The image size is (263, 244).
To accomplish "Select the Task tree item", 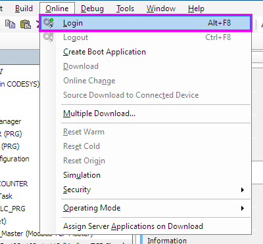I will 6,196.
